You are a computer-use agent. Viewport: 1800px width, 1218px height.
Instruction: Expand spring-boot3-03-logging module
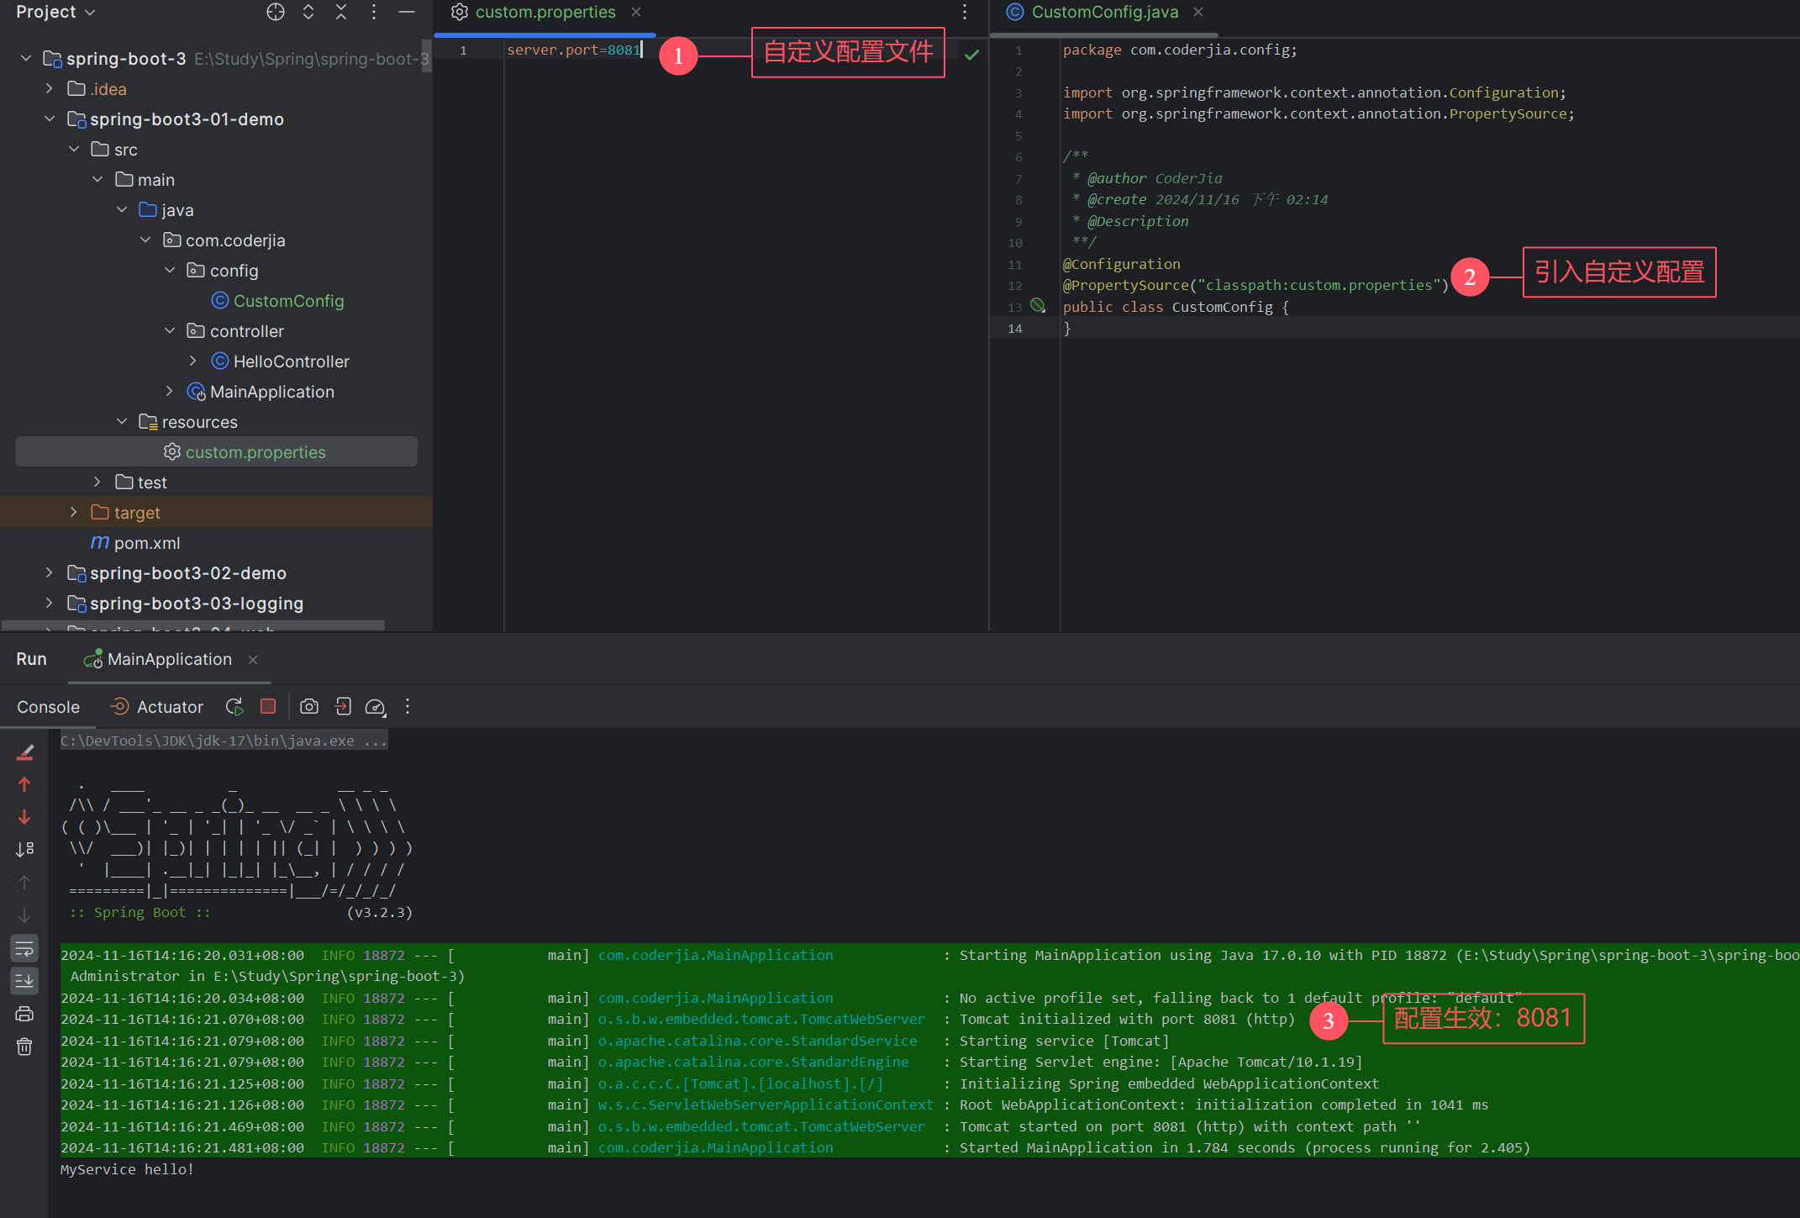50,603
